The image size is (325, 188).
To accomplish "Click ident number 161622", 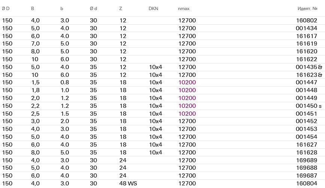I will point(307,59).
